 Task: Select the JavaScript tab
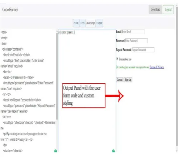[91, 23]
